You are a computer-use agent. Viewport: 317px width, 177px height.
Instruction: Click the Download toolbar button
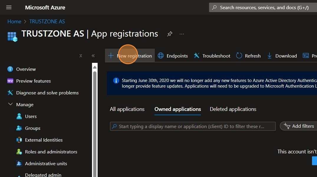pyautogui.click(x=282, y=56)
